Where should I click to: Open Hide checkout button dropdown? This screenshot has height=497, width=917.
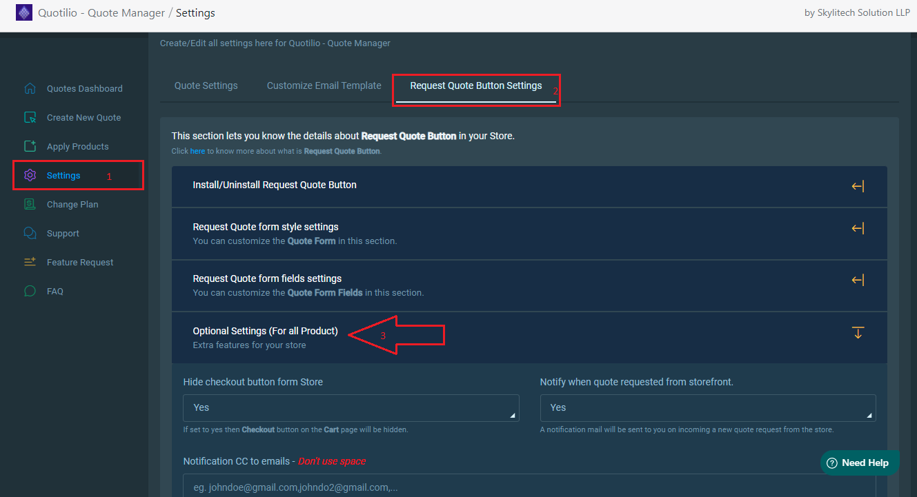click(x=351, y=407)
